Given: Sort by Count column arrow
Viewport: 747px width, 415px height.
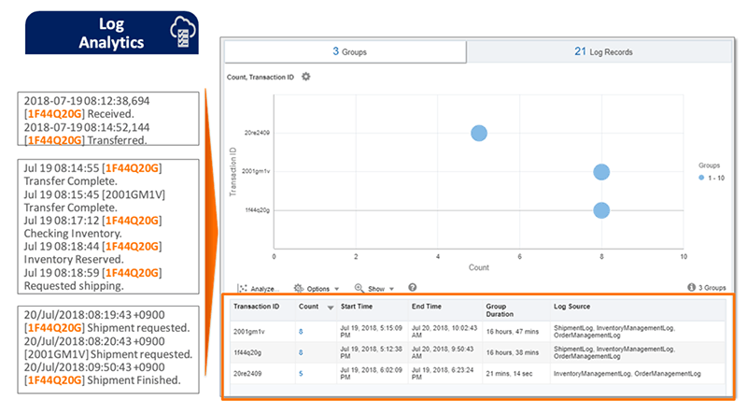Looking at the screenshot, I should click(331, 308).
